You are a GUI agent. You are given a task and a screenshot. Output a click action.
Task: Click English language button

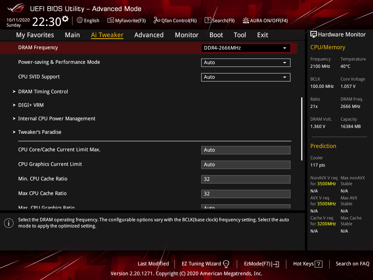coord(91,21)
